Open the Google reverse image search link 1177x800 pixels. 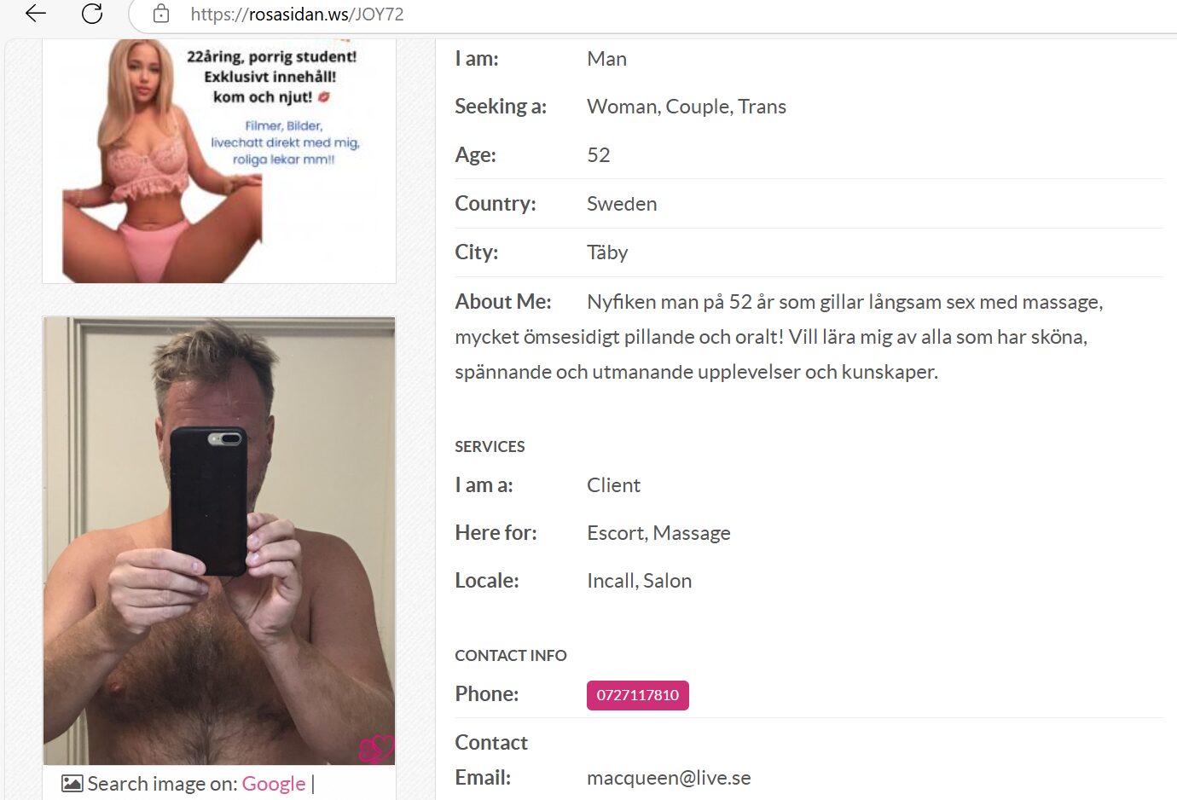274,783
